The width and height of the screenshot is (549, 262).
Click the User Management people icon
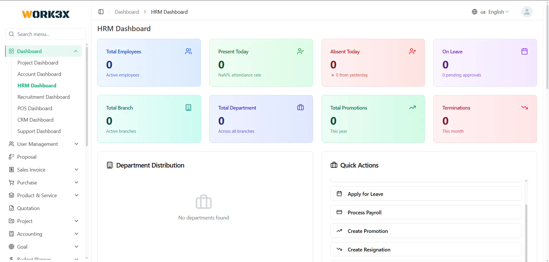[11, 144]
